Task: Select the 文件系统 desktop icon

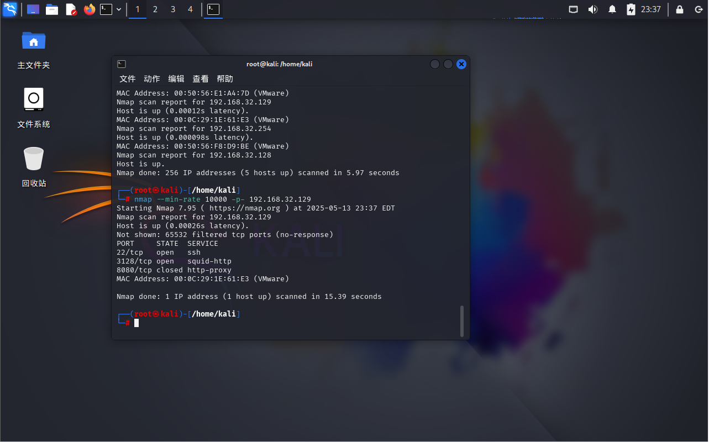Action: click(x=34, y=108)
